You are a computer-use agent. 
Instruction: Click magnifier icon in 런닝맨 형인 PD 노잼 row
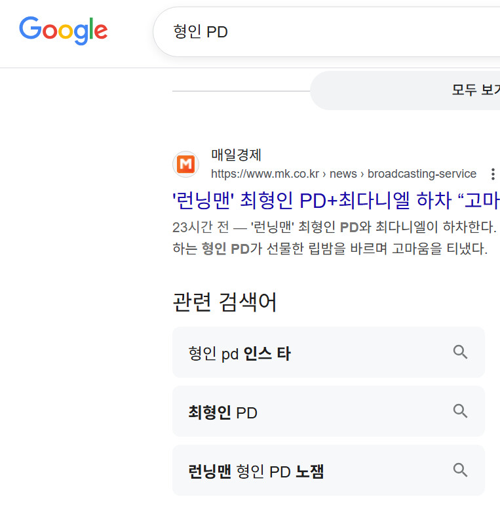tap(460, 470)
